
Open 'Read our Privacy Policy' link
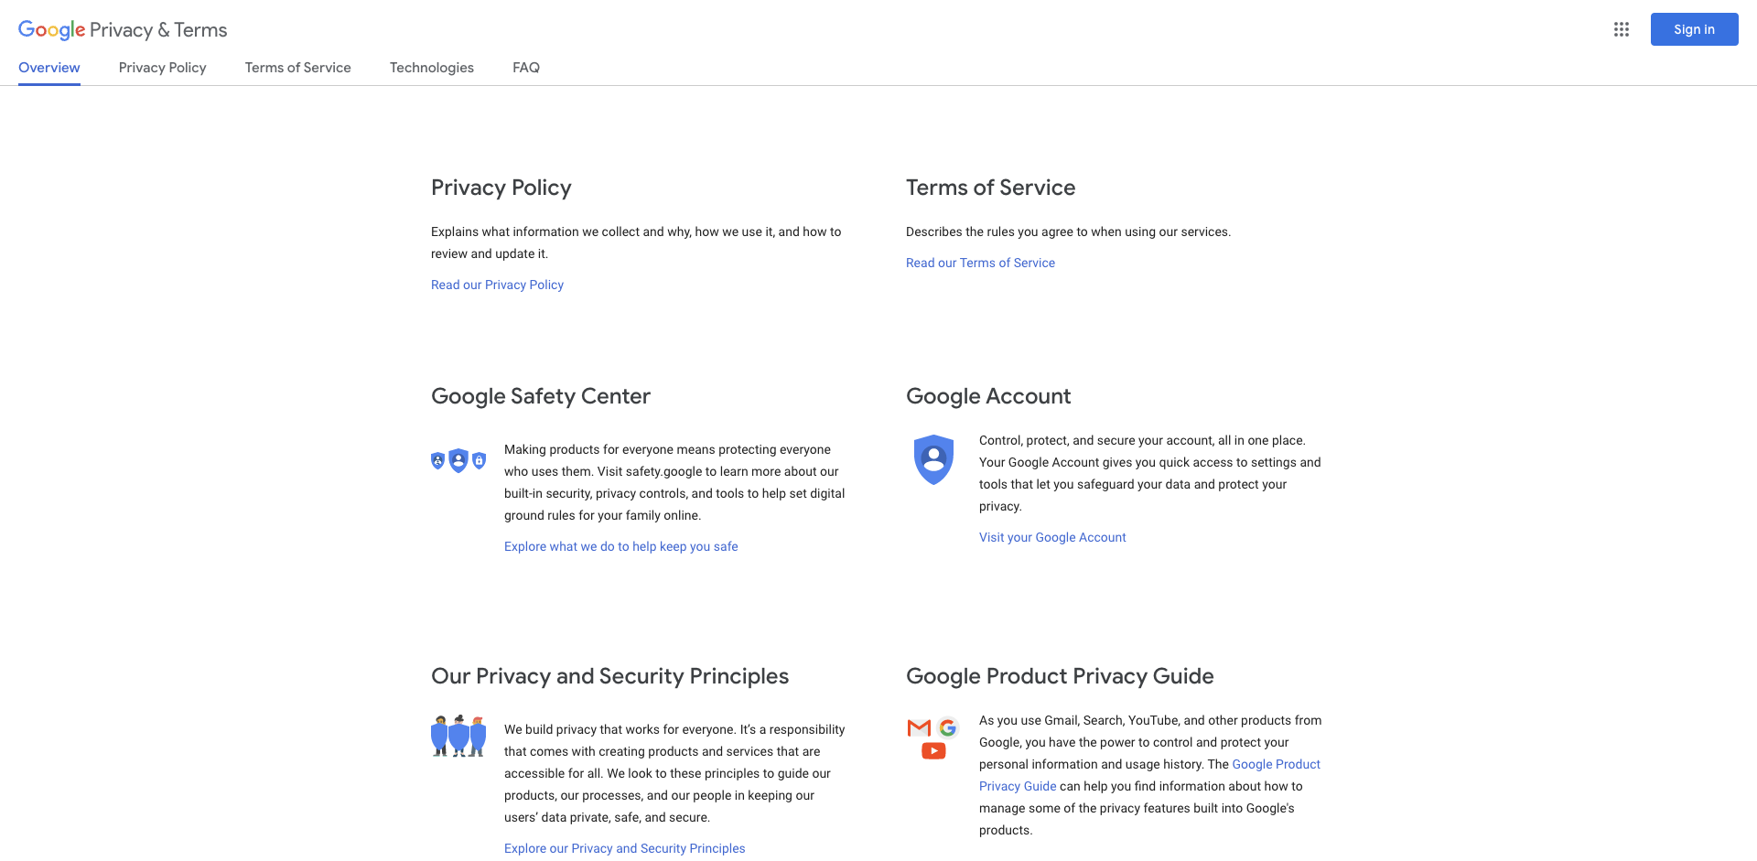pyautogui.click(x=497, y=285)
